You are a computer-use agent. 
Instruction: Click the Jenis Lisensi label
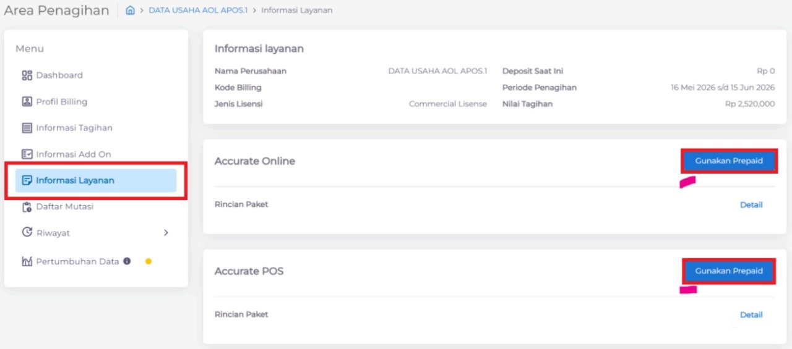click(x=239, y=104)
